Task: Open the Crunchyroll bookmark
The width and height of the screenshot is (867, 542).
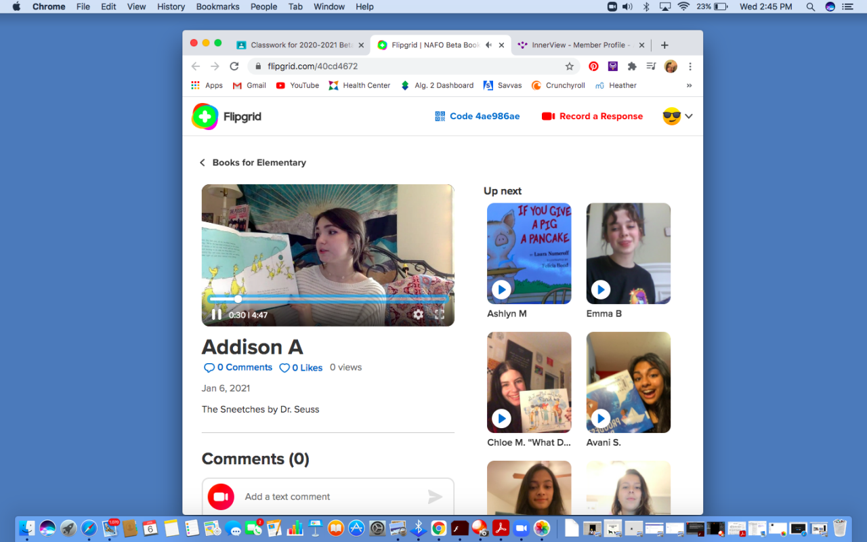Action: [558, 85]
